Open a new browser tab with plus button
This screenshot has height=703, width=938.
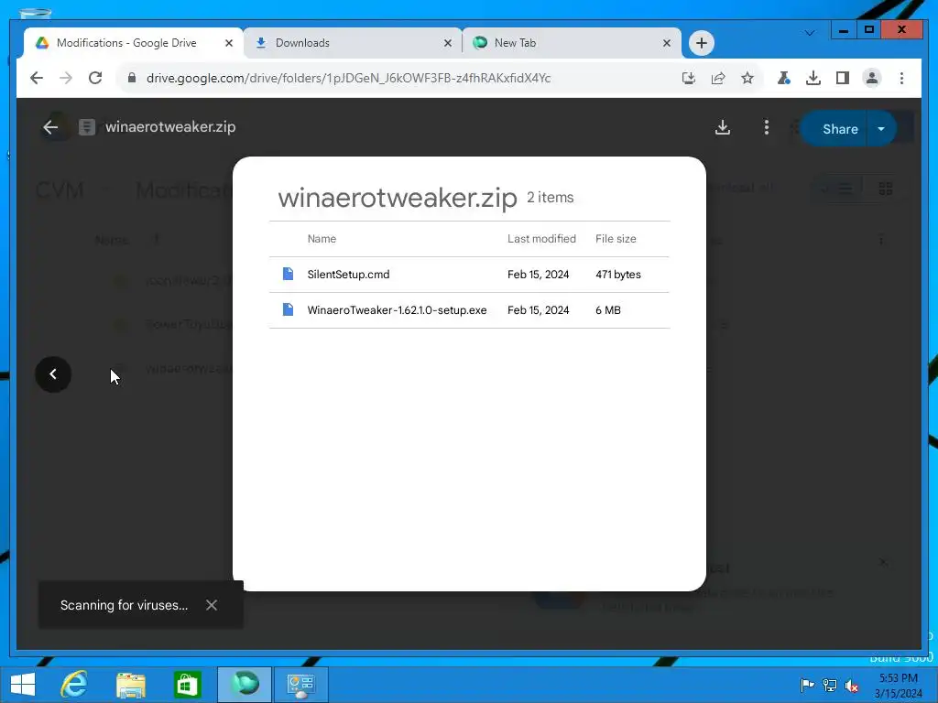click(701, 43)
